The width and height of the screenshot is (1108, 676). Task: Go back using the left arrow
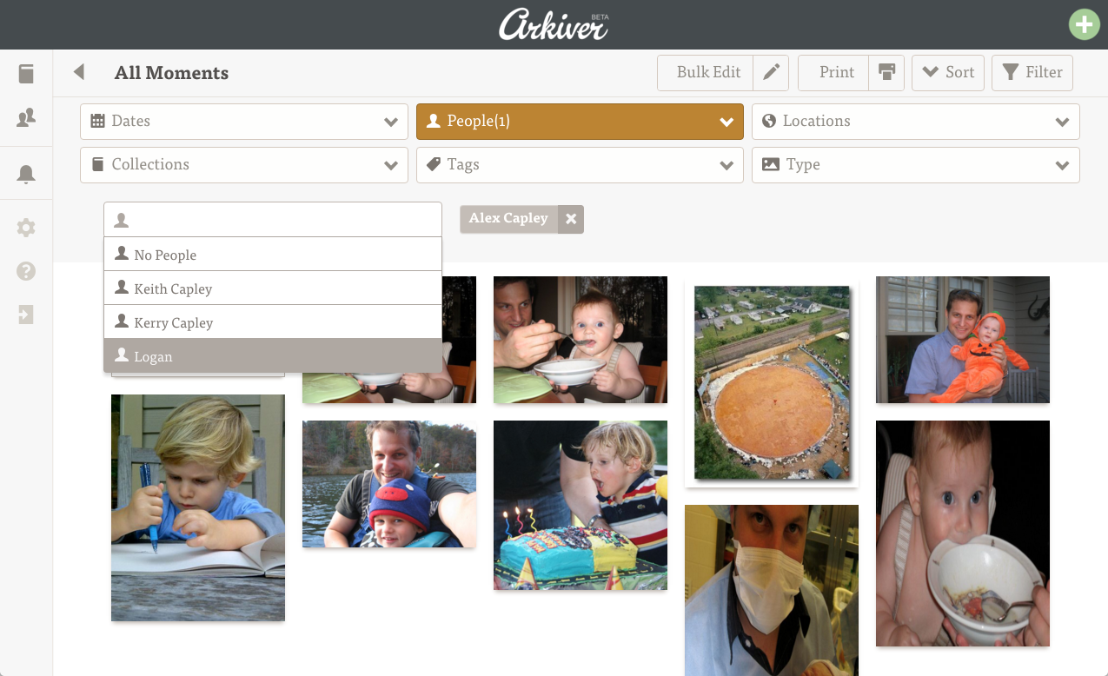[79, 72]
